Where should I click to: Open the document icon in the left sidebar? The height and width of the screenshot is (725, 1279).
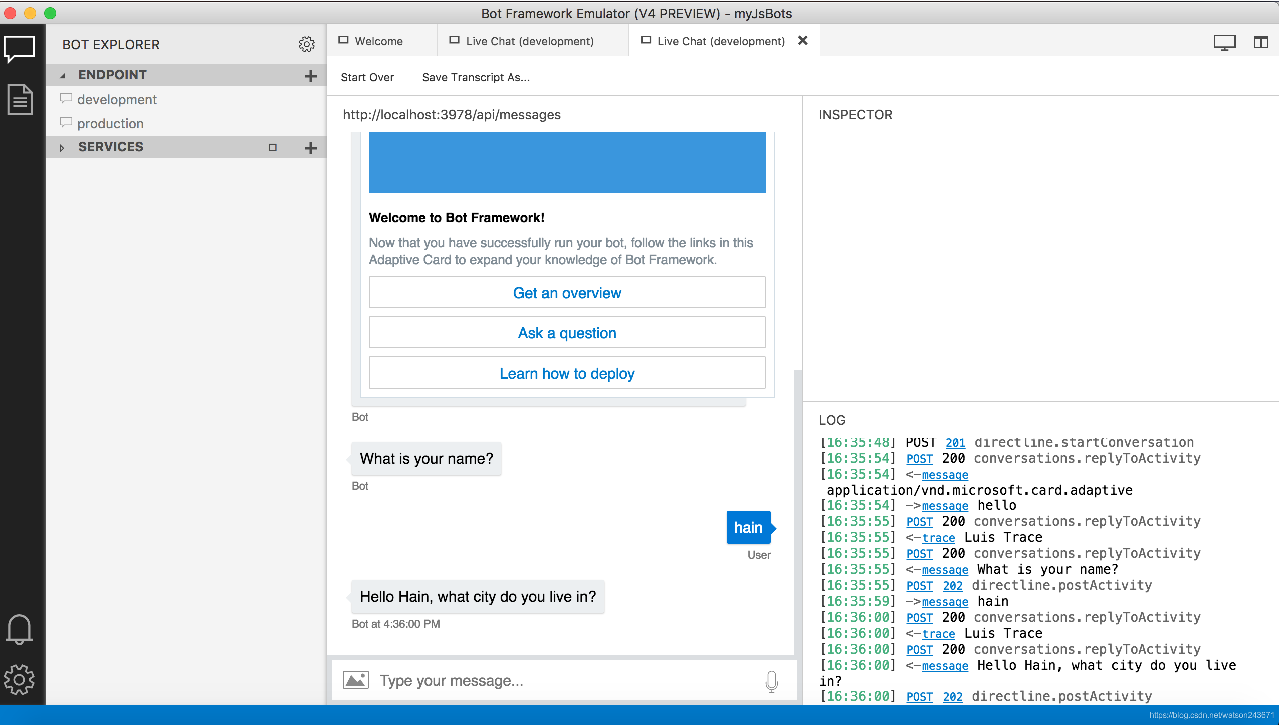(x=20, y=99)
